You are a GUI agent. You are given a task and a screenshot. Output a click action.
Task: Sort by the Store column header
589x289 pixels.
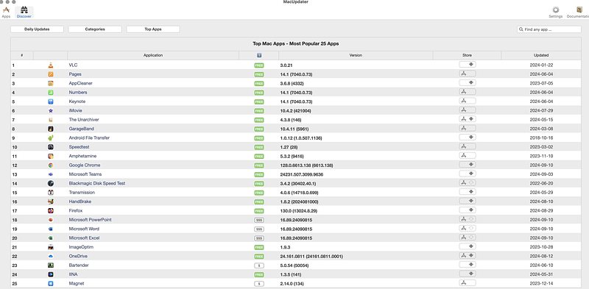click(x=467, y=55)
